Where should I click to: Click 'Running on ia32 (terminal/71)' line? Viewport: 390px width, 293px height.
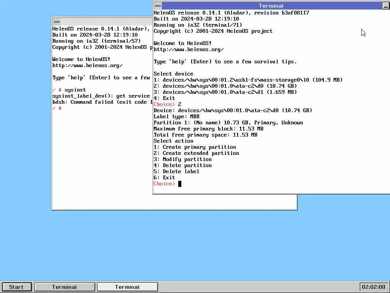pyautogui.click(x=198, y=25)
